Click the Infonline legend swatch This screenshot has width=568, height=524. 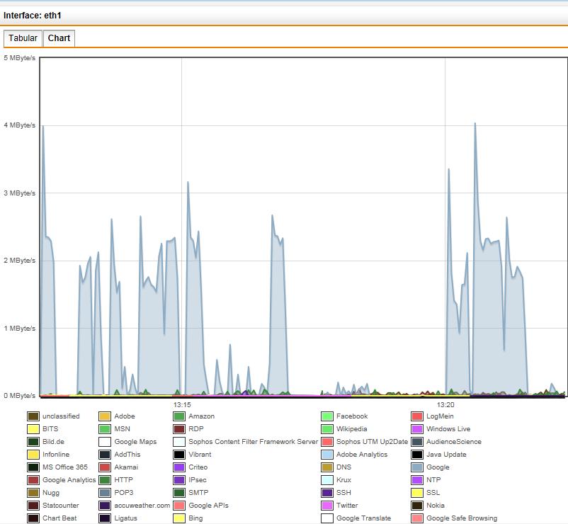33,455
